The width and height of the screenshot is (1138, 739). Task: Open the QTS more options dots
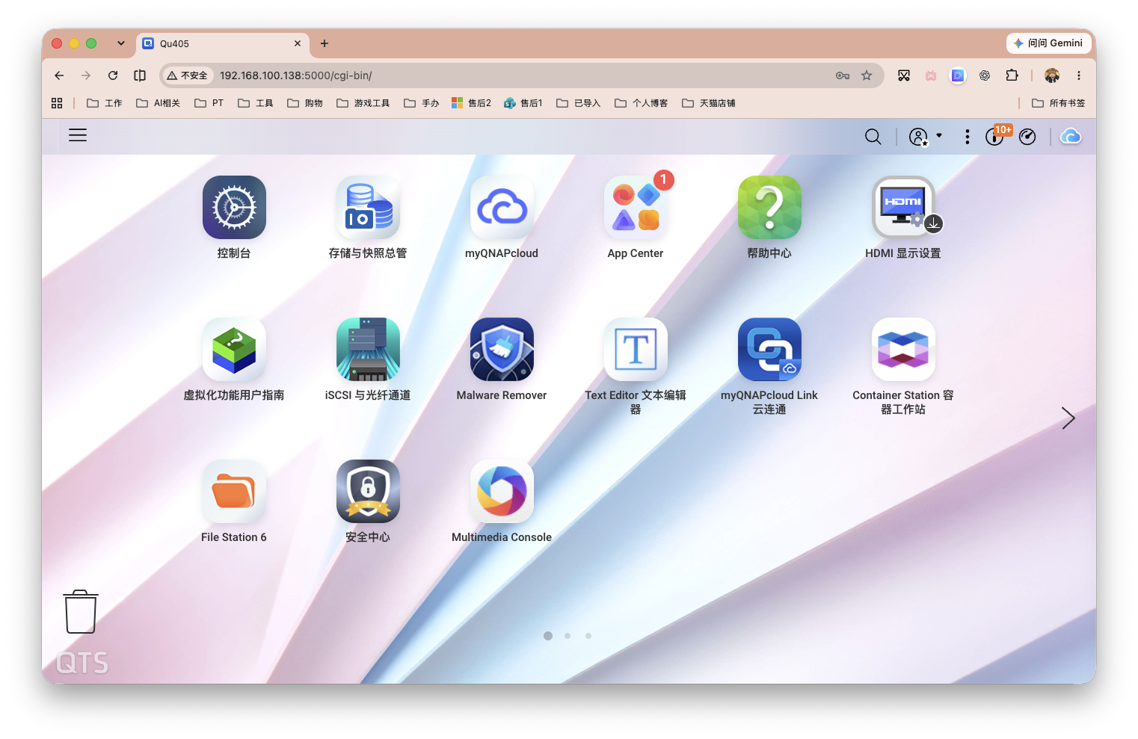click(968, 137)
